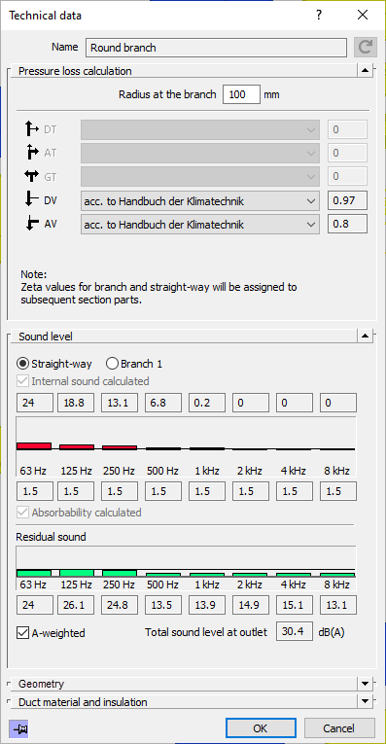Click internal sound value 0.2 field

pyautogui.click(x=207, y=403)
